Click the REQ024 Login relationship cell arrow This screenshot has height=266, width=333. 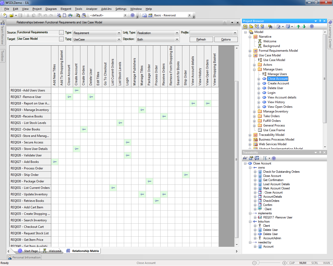127,142
